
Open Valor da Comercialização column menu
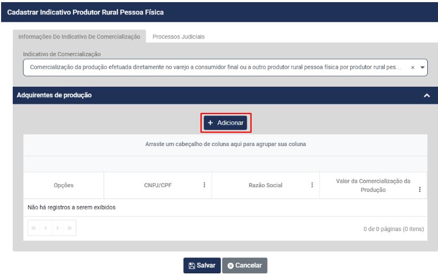[420, 189]
